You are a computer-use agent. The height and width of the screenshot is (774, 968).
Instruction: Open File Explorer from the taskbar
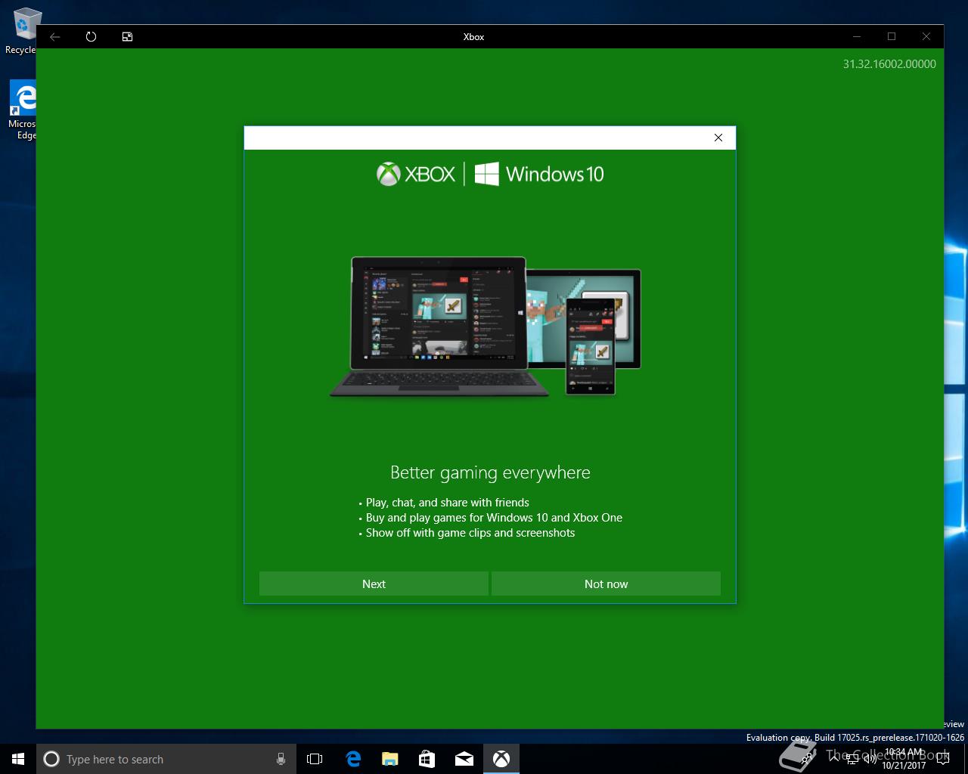389,759
